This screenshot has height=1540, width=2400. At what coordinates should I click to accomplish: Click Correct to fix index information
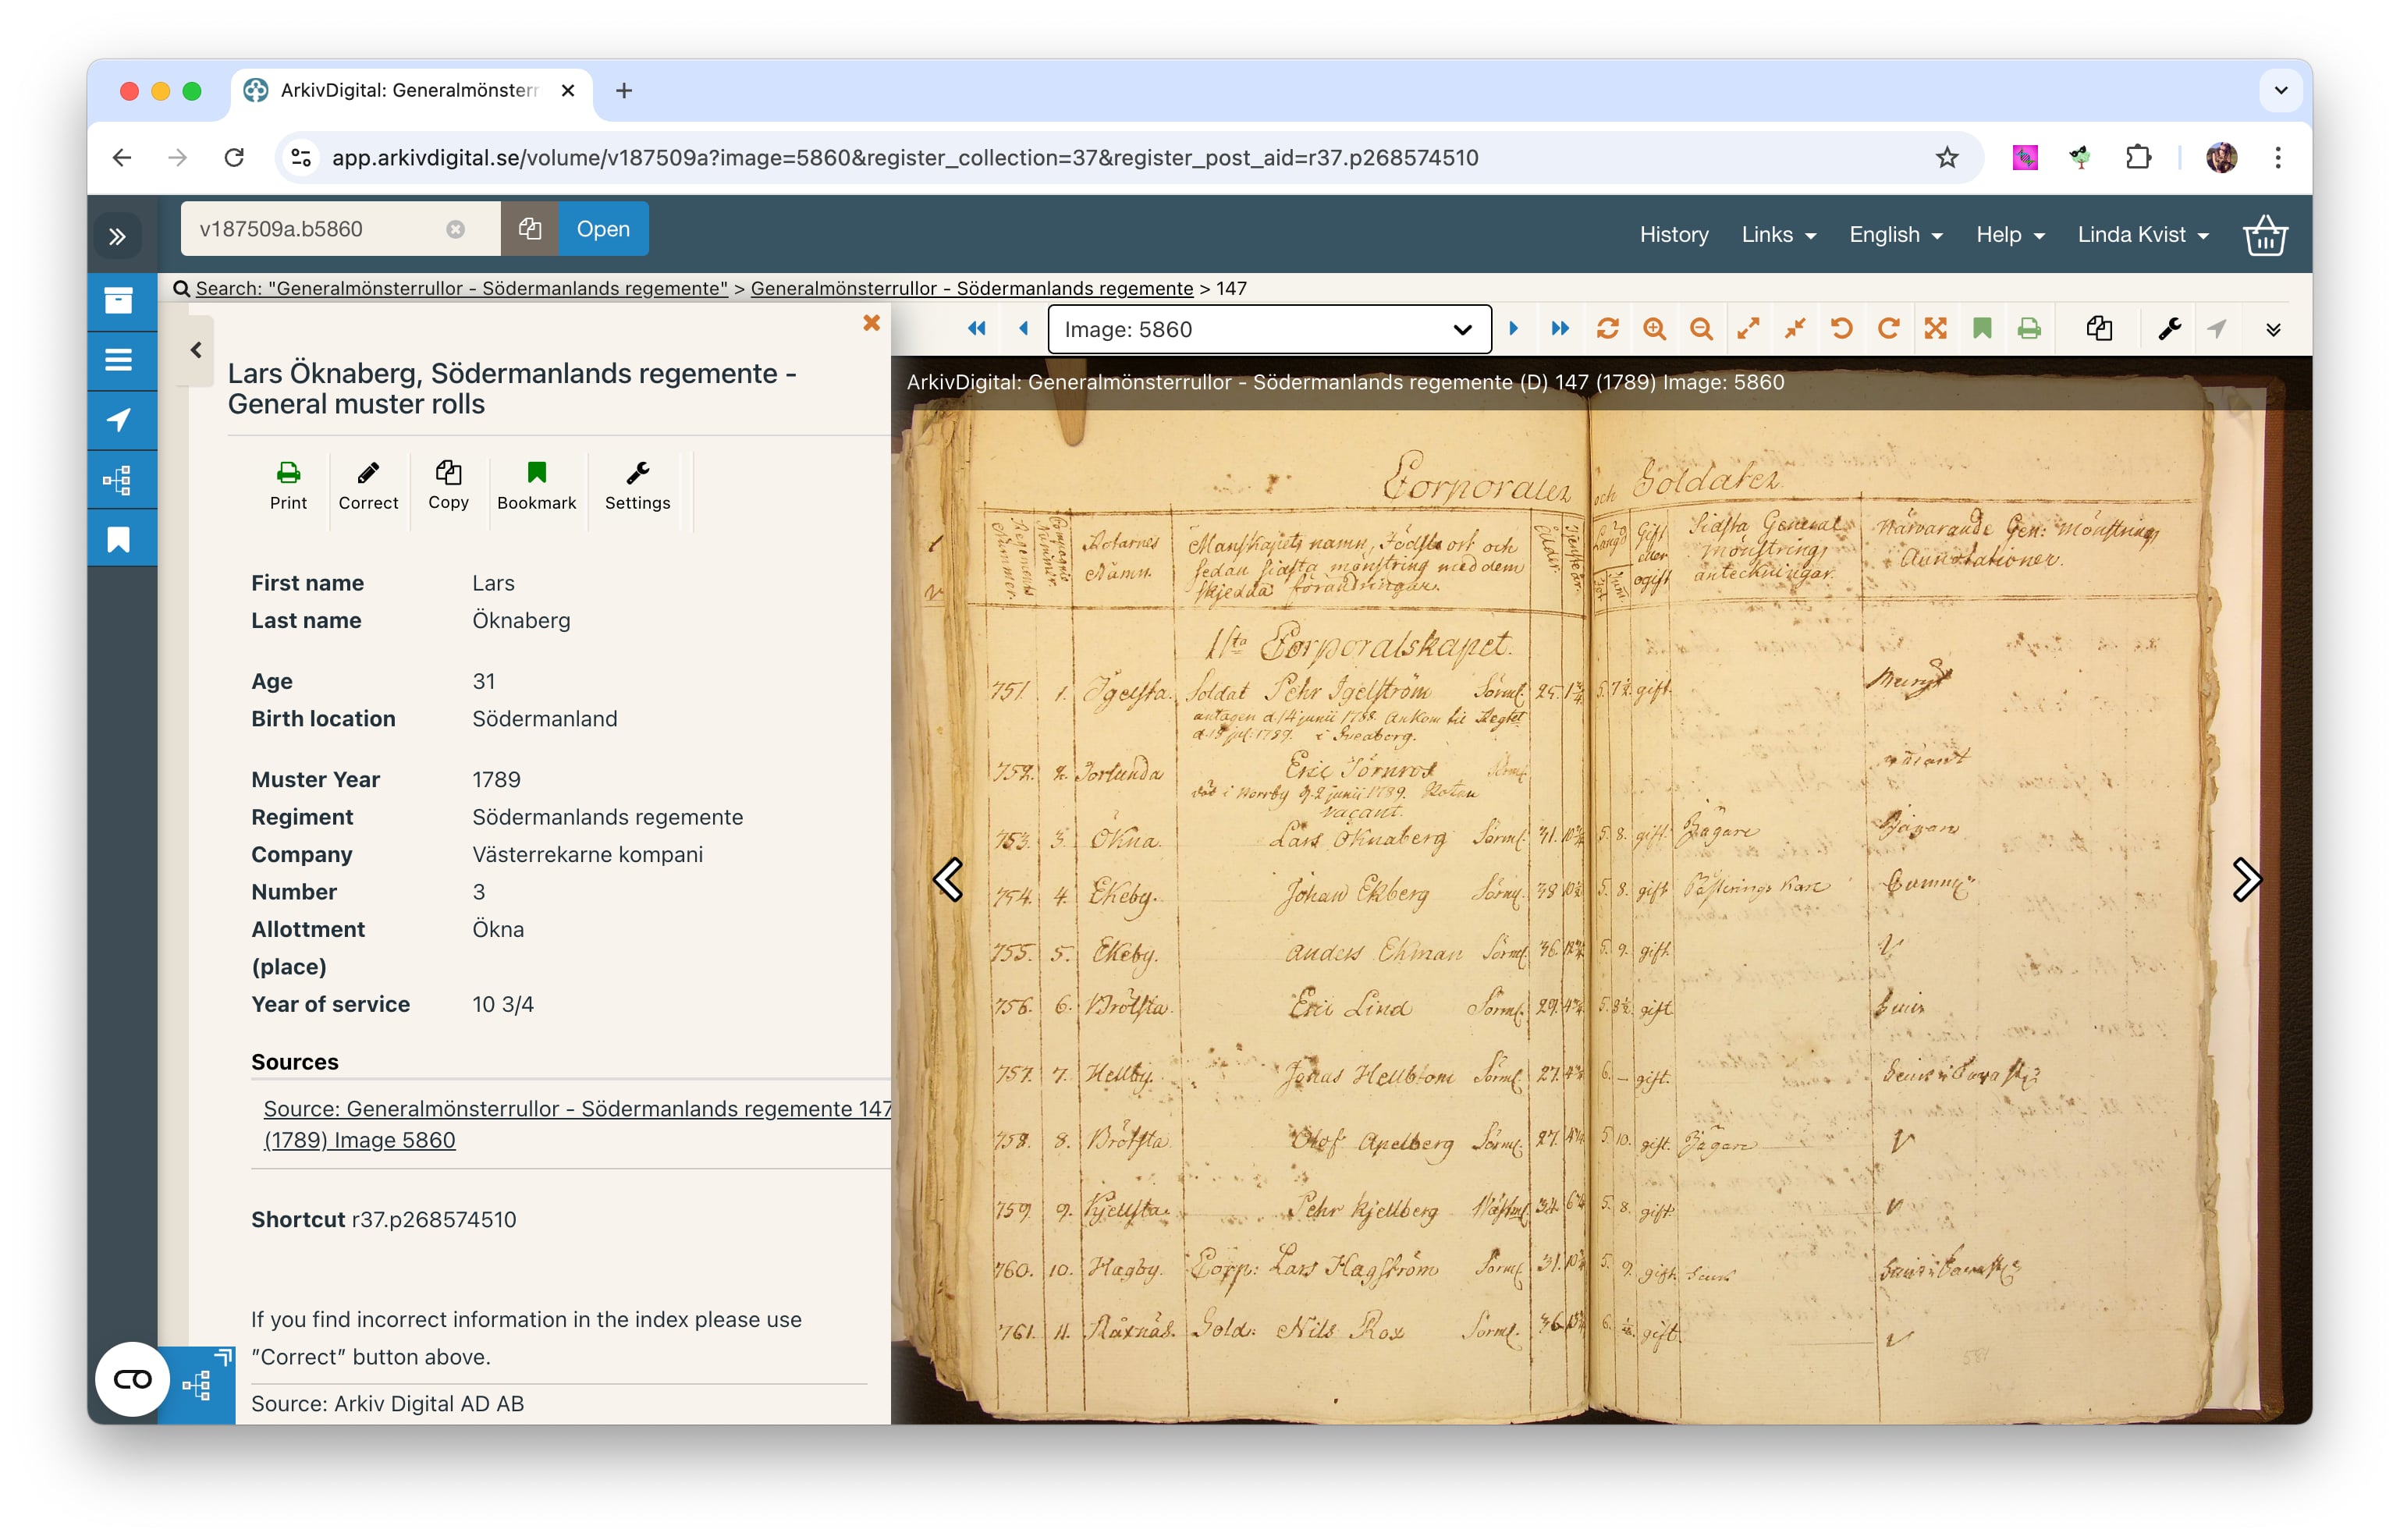[x=368, y=486]
